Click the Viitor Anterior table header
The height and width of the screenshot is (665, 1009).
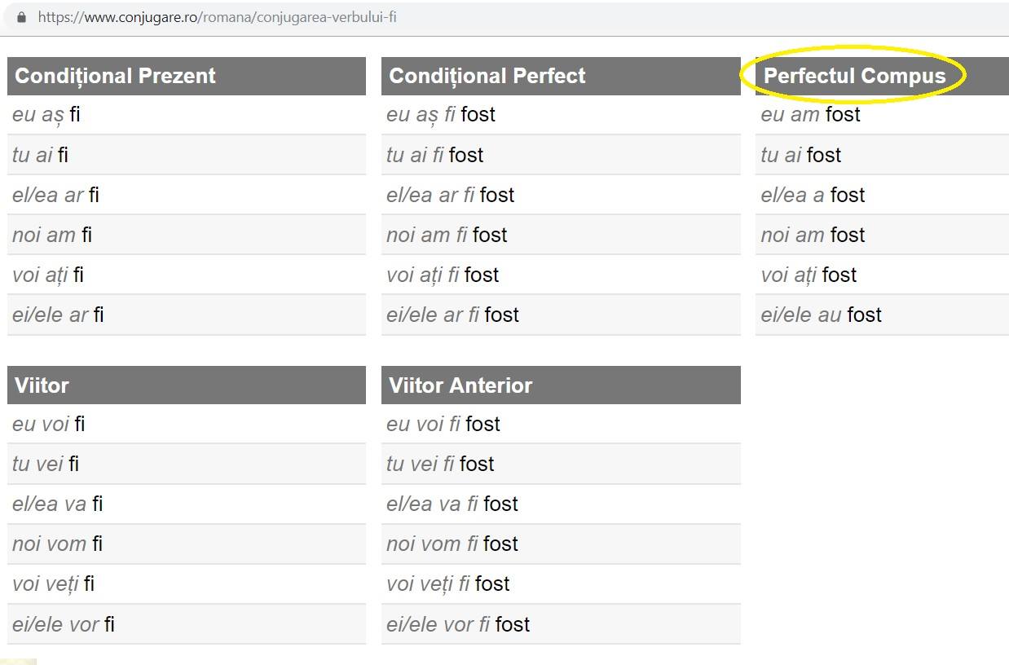point(561,385)
